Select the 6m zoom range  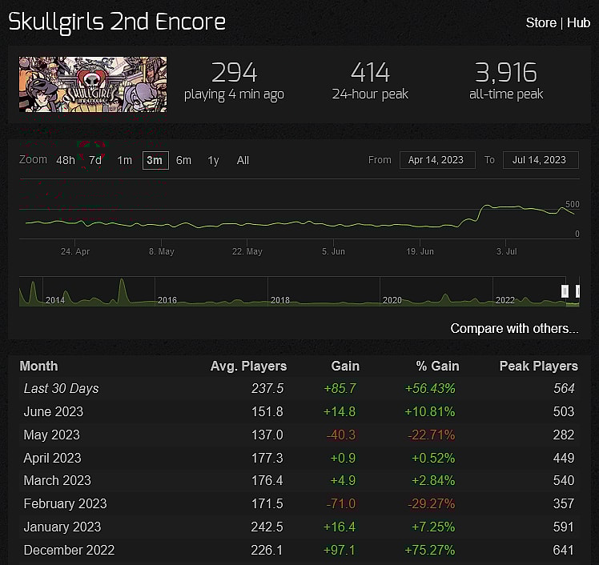click(x=183, y=160)
